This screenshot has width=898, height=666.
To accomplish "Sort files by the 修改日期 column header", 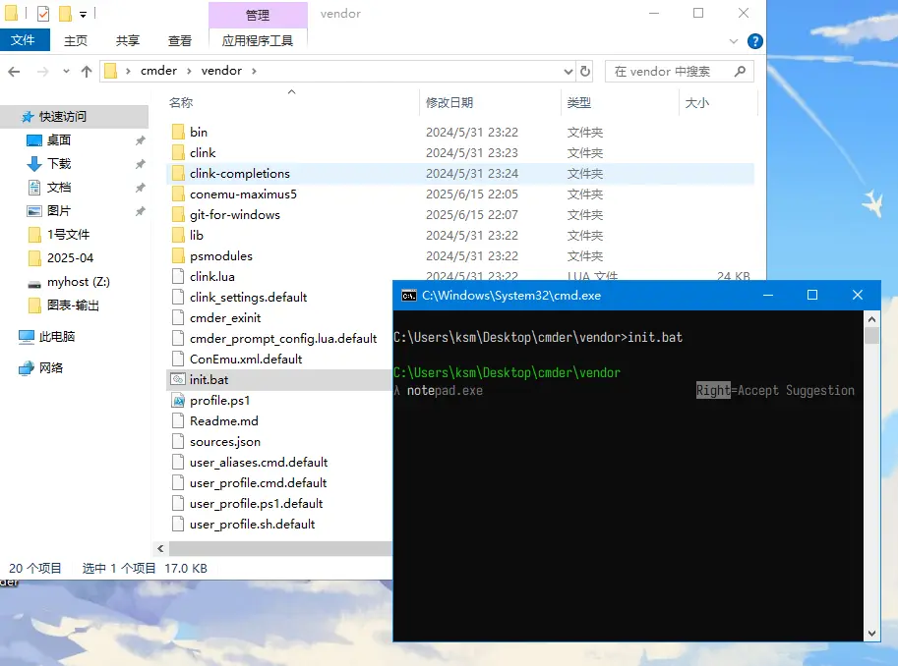I will point(449,102).
